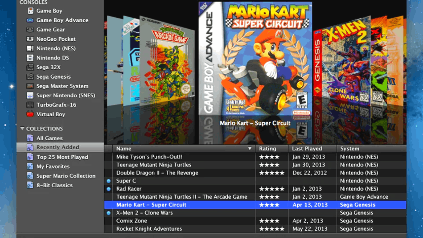Select TMNT II - The Arcade Game row
Viewport: 423px width, 238px height.
click(255, 197)
